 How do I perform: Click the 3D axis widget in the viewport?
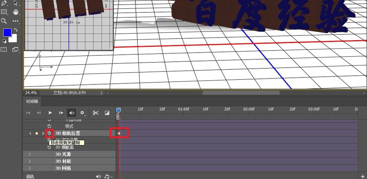click(44, 62)
